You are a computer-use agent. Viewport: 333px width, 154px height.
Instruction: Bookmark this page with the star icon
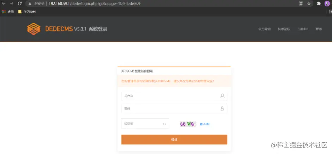pos(309,4)
